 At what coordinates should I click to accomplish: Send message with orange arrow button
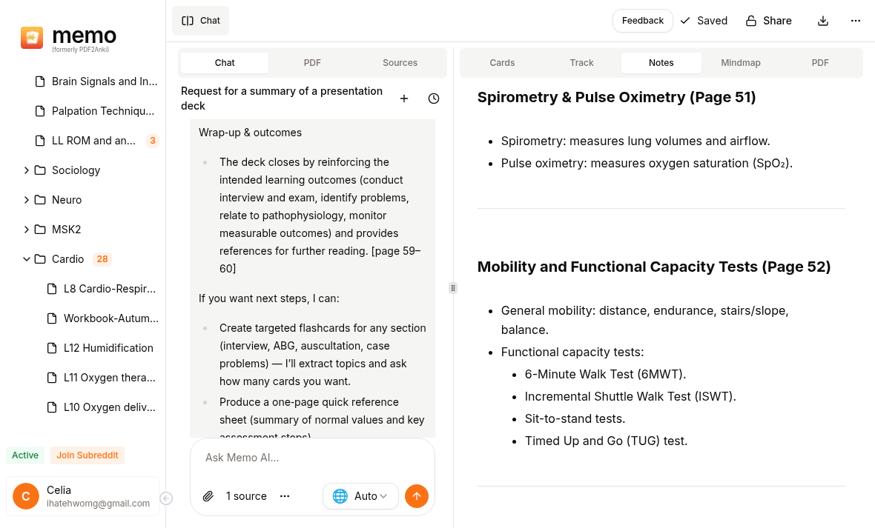click(x=417, y=496)
